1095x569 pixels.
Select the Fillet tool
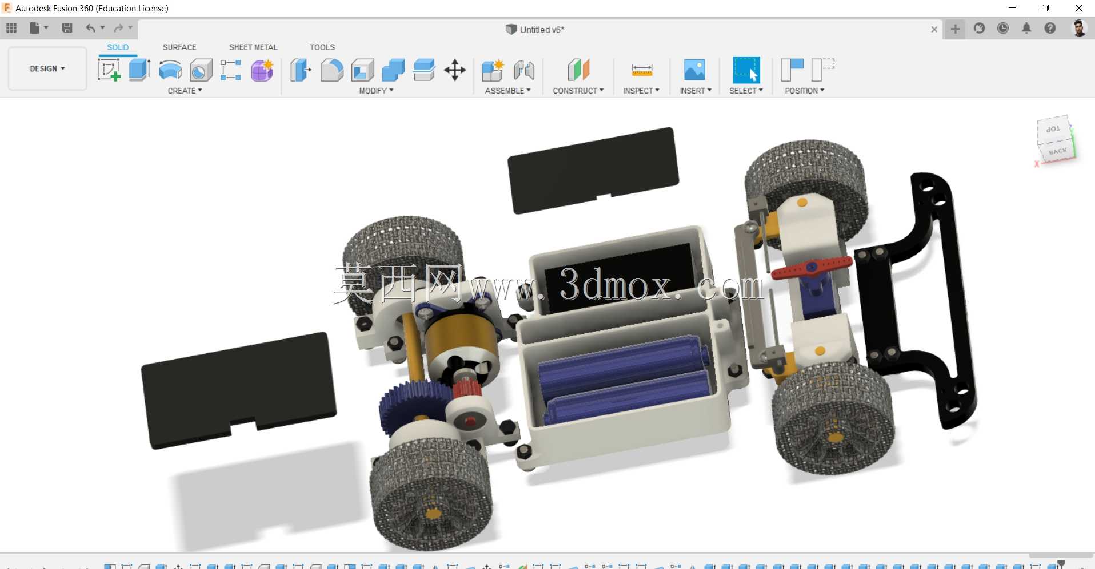click(331, 70)
